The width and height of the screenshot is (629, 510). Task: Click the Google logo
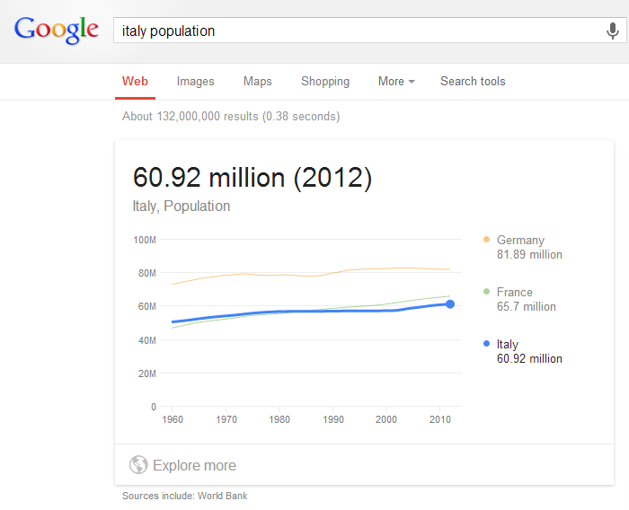56,31
